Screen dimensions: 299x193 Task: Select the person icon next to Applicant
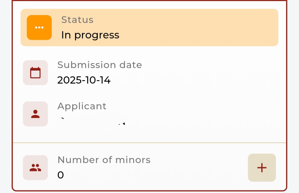pyautogui.click(x=35, y=114)
